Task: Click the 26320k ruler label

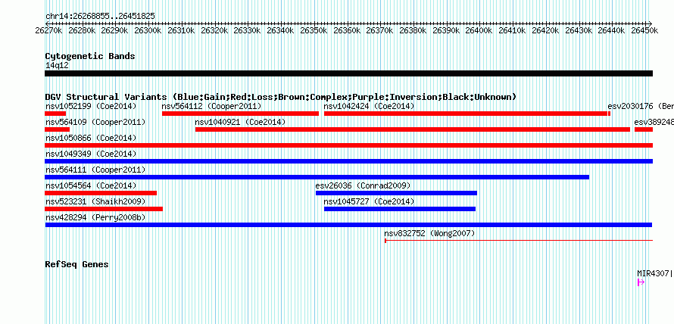Action: 214,30
